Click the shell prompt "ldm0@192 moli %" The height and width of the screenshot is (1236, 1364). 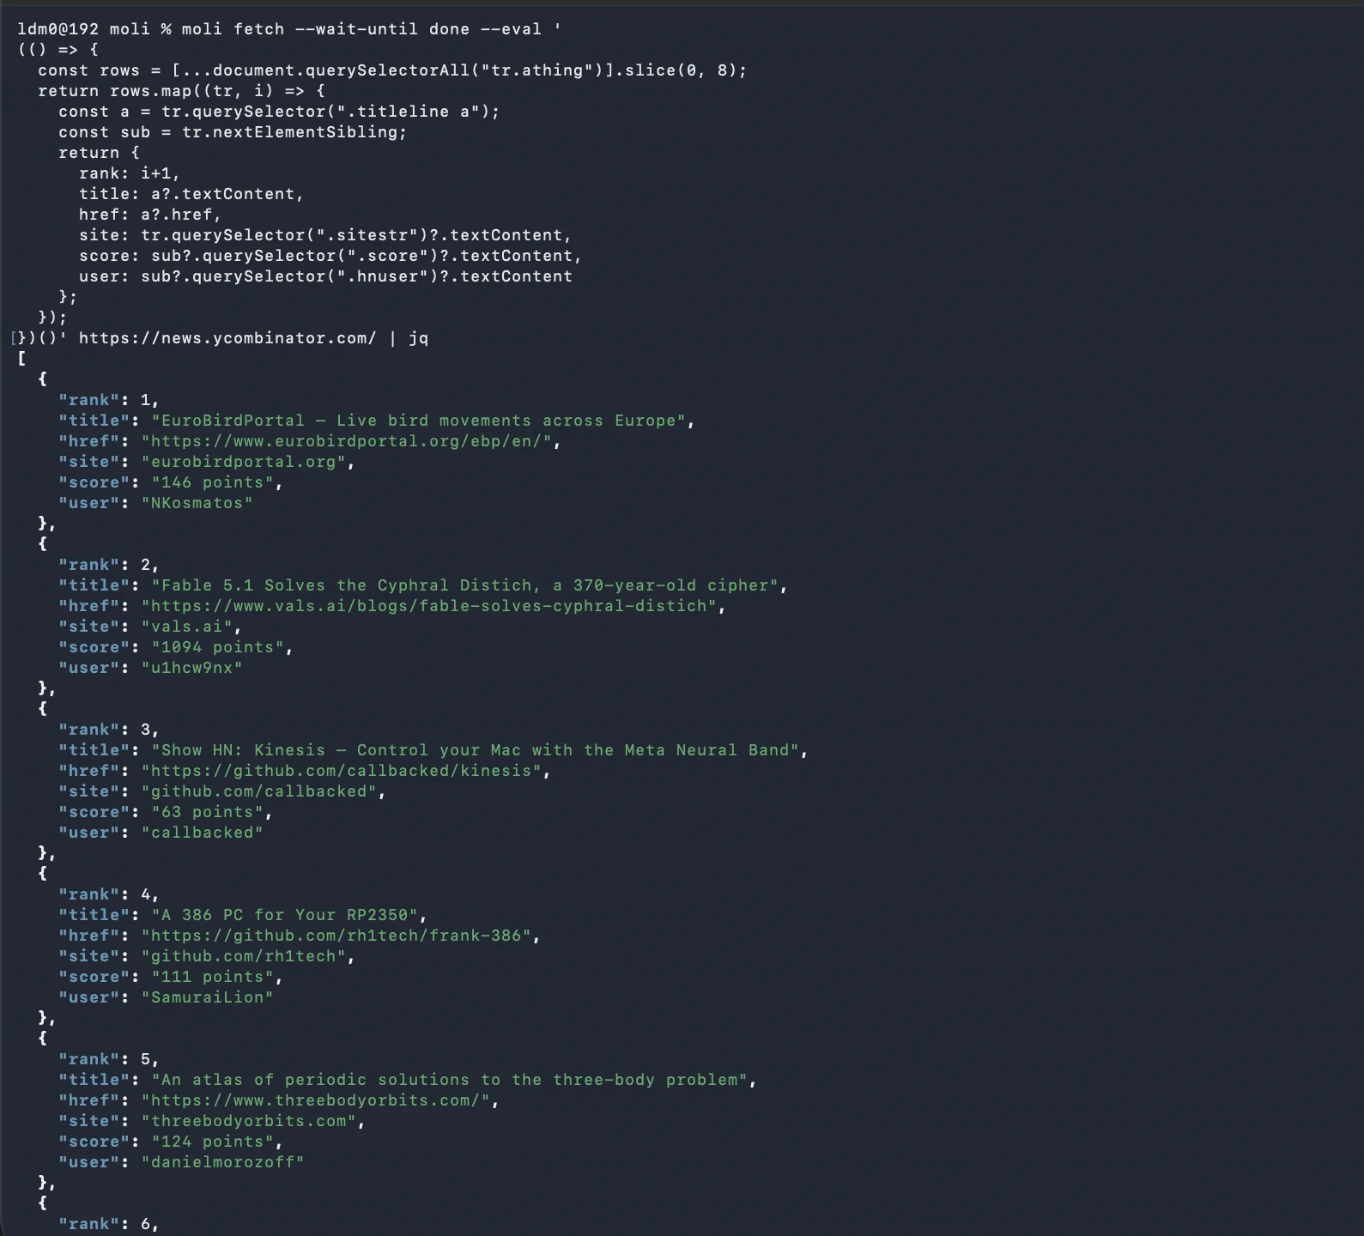click(94, 29)
